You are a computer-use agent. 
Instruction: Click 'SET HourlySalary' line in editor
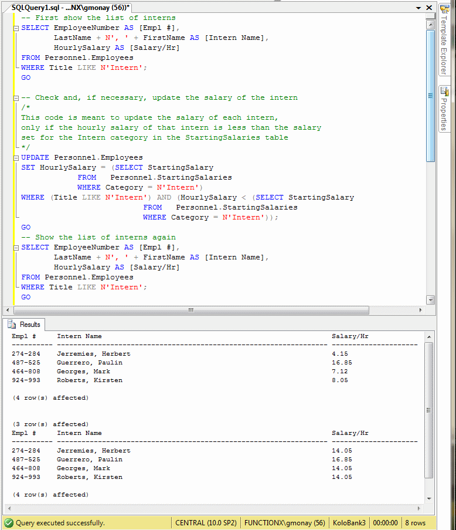(117, 168)
